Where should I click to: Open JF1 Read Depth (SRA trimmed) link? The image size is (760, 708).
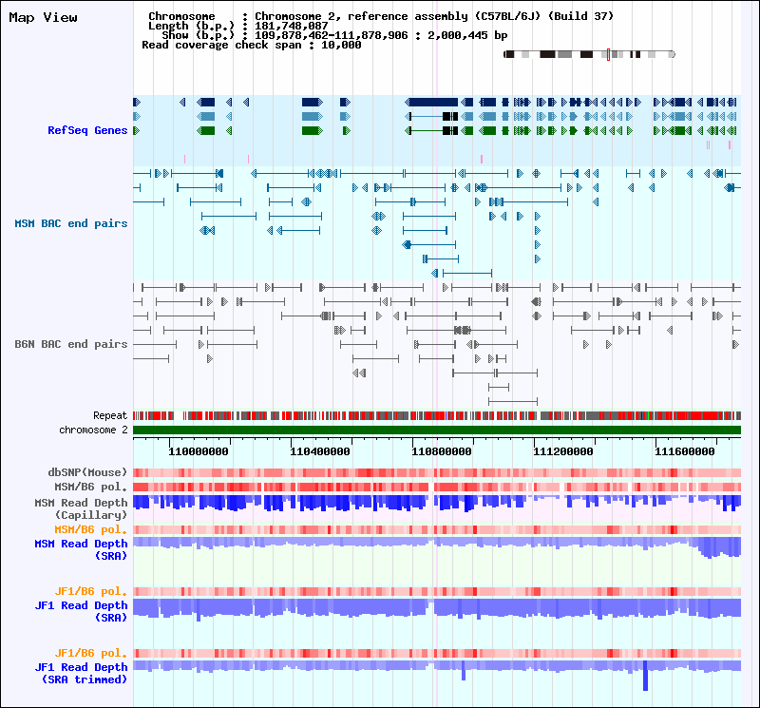(81, 674)
